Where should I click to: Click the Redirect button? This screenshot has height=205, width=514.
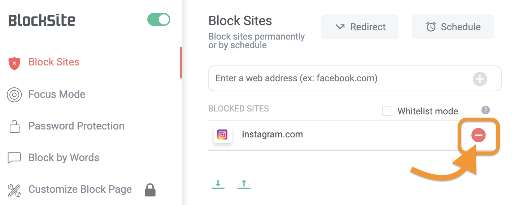pyautogui.click(x=360, y=27)
